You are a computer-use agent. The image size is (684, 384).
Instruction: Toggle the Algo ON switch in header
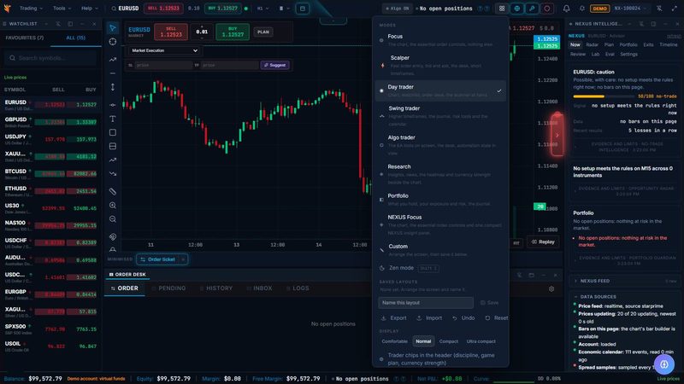(x=398, y=9)
